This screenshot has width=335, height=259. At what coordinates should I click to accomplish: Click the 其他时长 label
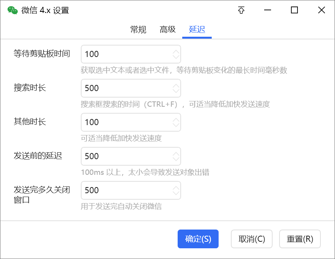click(30, 122)
